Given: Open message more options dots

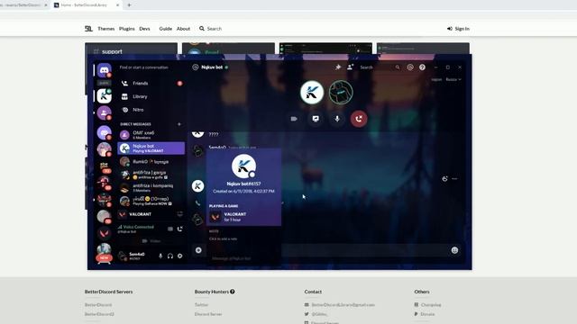Looking at the screenshot, I should (454, 179).
